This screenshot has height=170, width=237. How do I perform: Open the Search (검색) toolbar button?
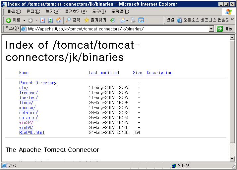pos(73,20)
